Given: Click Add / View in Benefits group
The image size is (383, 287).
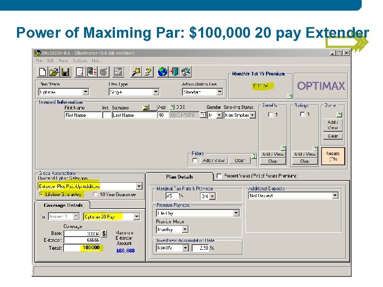Looking at the screenshot, I should 273,154.
